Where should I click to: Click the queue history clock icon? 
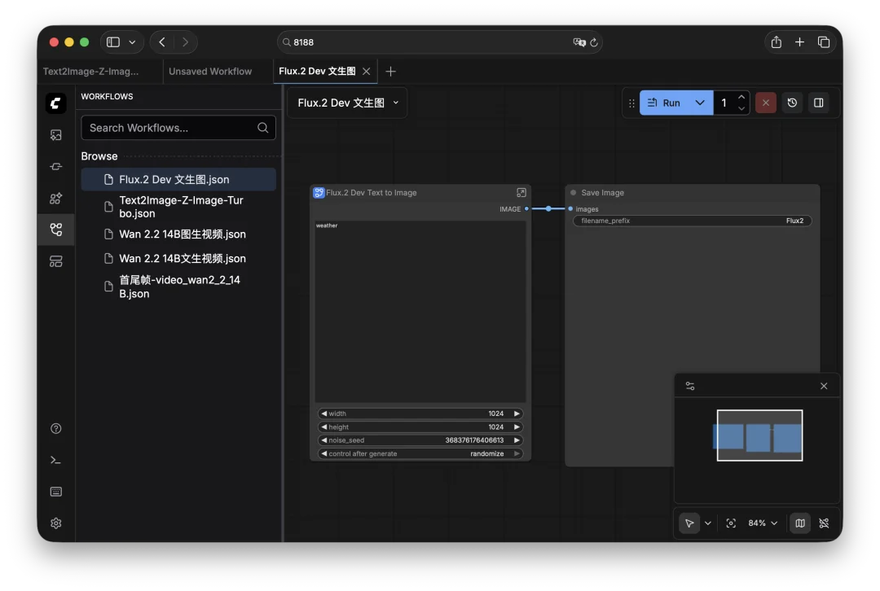792,103
